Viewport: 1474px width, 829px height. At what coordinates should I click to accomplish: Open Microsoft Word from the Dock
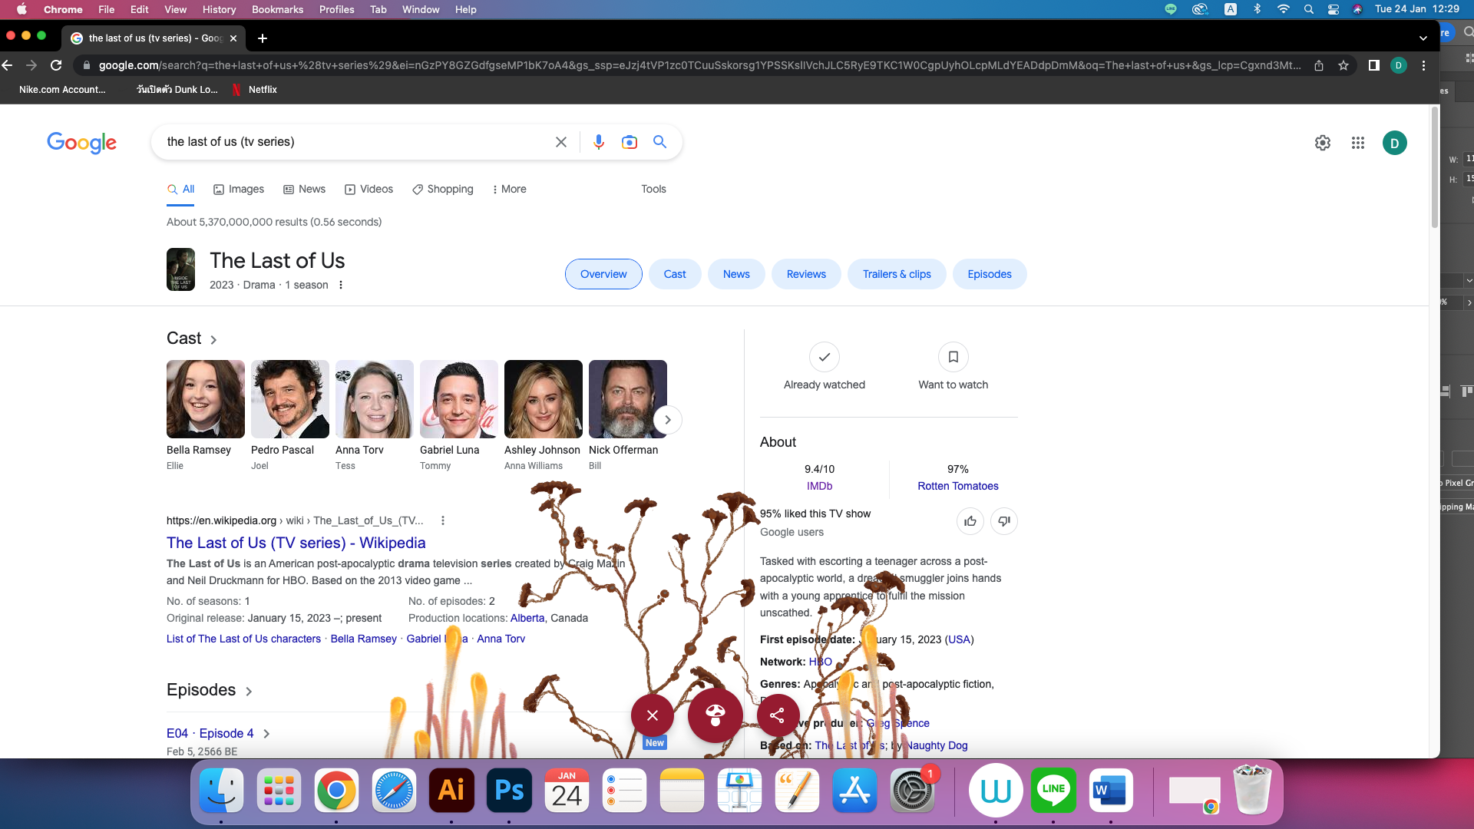click(x=1111, y=791)
